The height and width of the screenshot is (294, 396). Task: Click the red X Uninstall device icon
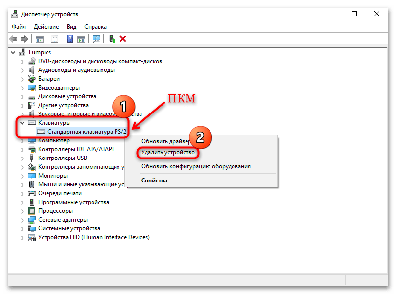tap(123, 39)
